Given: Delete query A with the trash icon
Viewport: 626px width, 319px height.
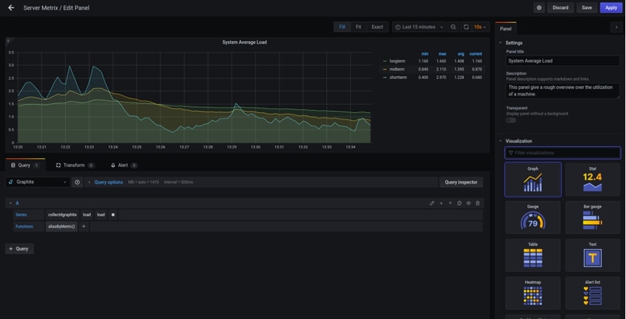Looking at the screenshot, I should point(478,203).
